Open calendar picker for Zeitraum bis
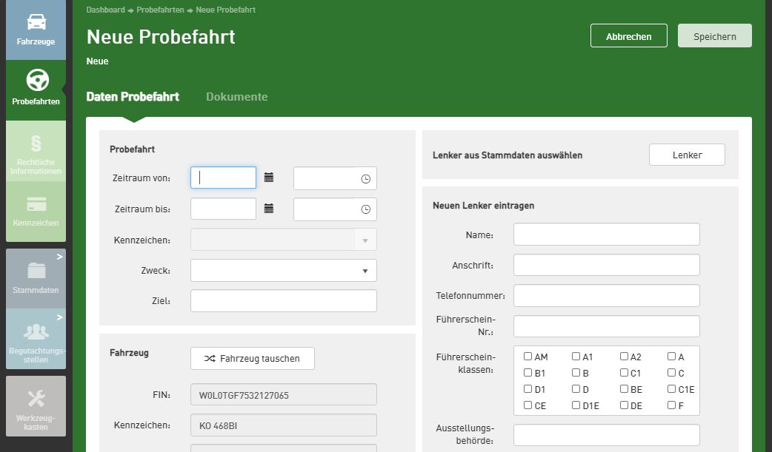Viewport: 772px width, 452px height. pos(269,209)
